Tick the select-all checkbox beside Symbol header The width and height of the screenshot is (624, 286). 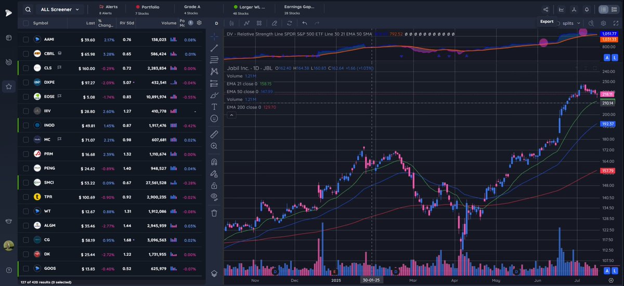(25, 23)
